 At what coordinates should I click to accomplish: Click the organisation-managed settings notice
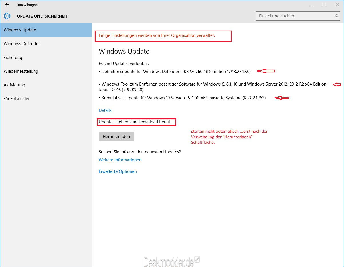(157, 36)
